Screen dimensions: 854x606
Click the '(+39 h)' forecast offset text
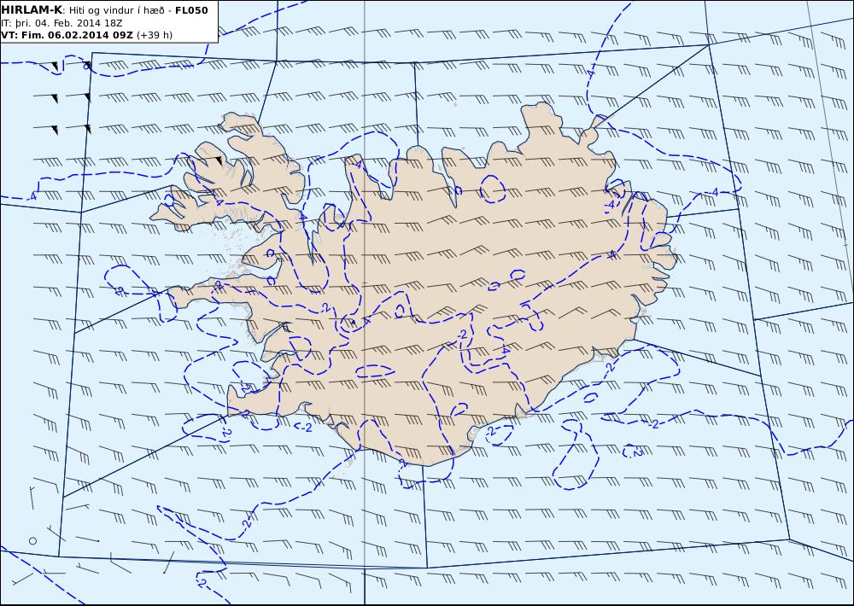pyautogui.click(x=154, y=35)
